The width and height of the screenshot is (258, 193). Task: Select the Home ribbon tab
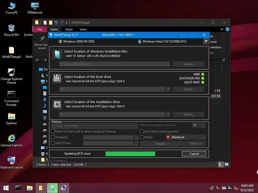(x=54, y=29)
